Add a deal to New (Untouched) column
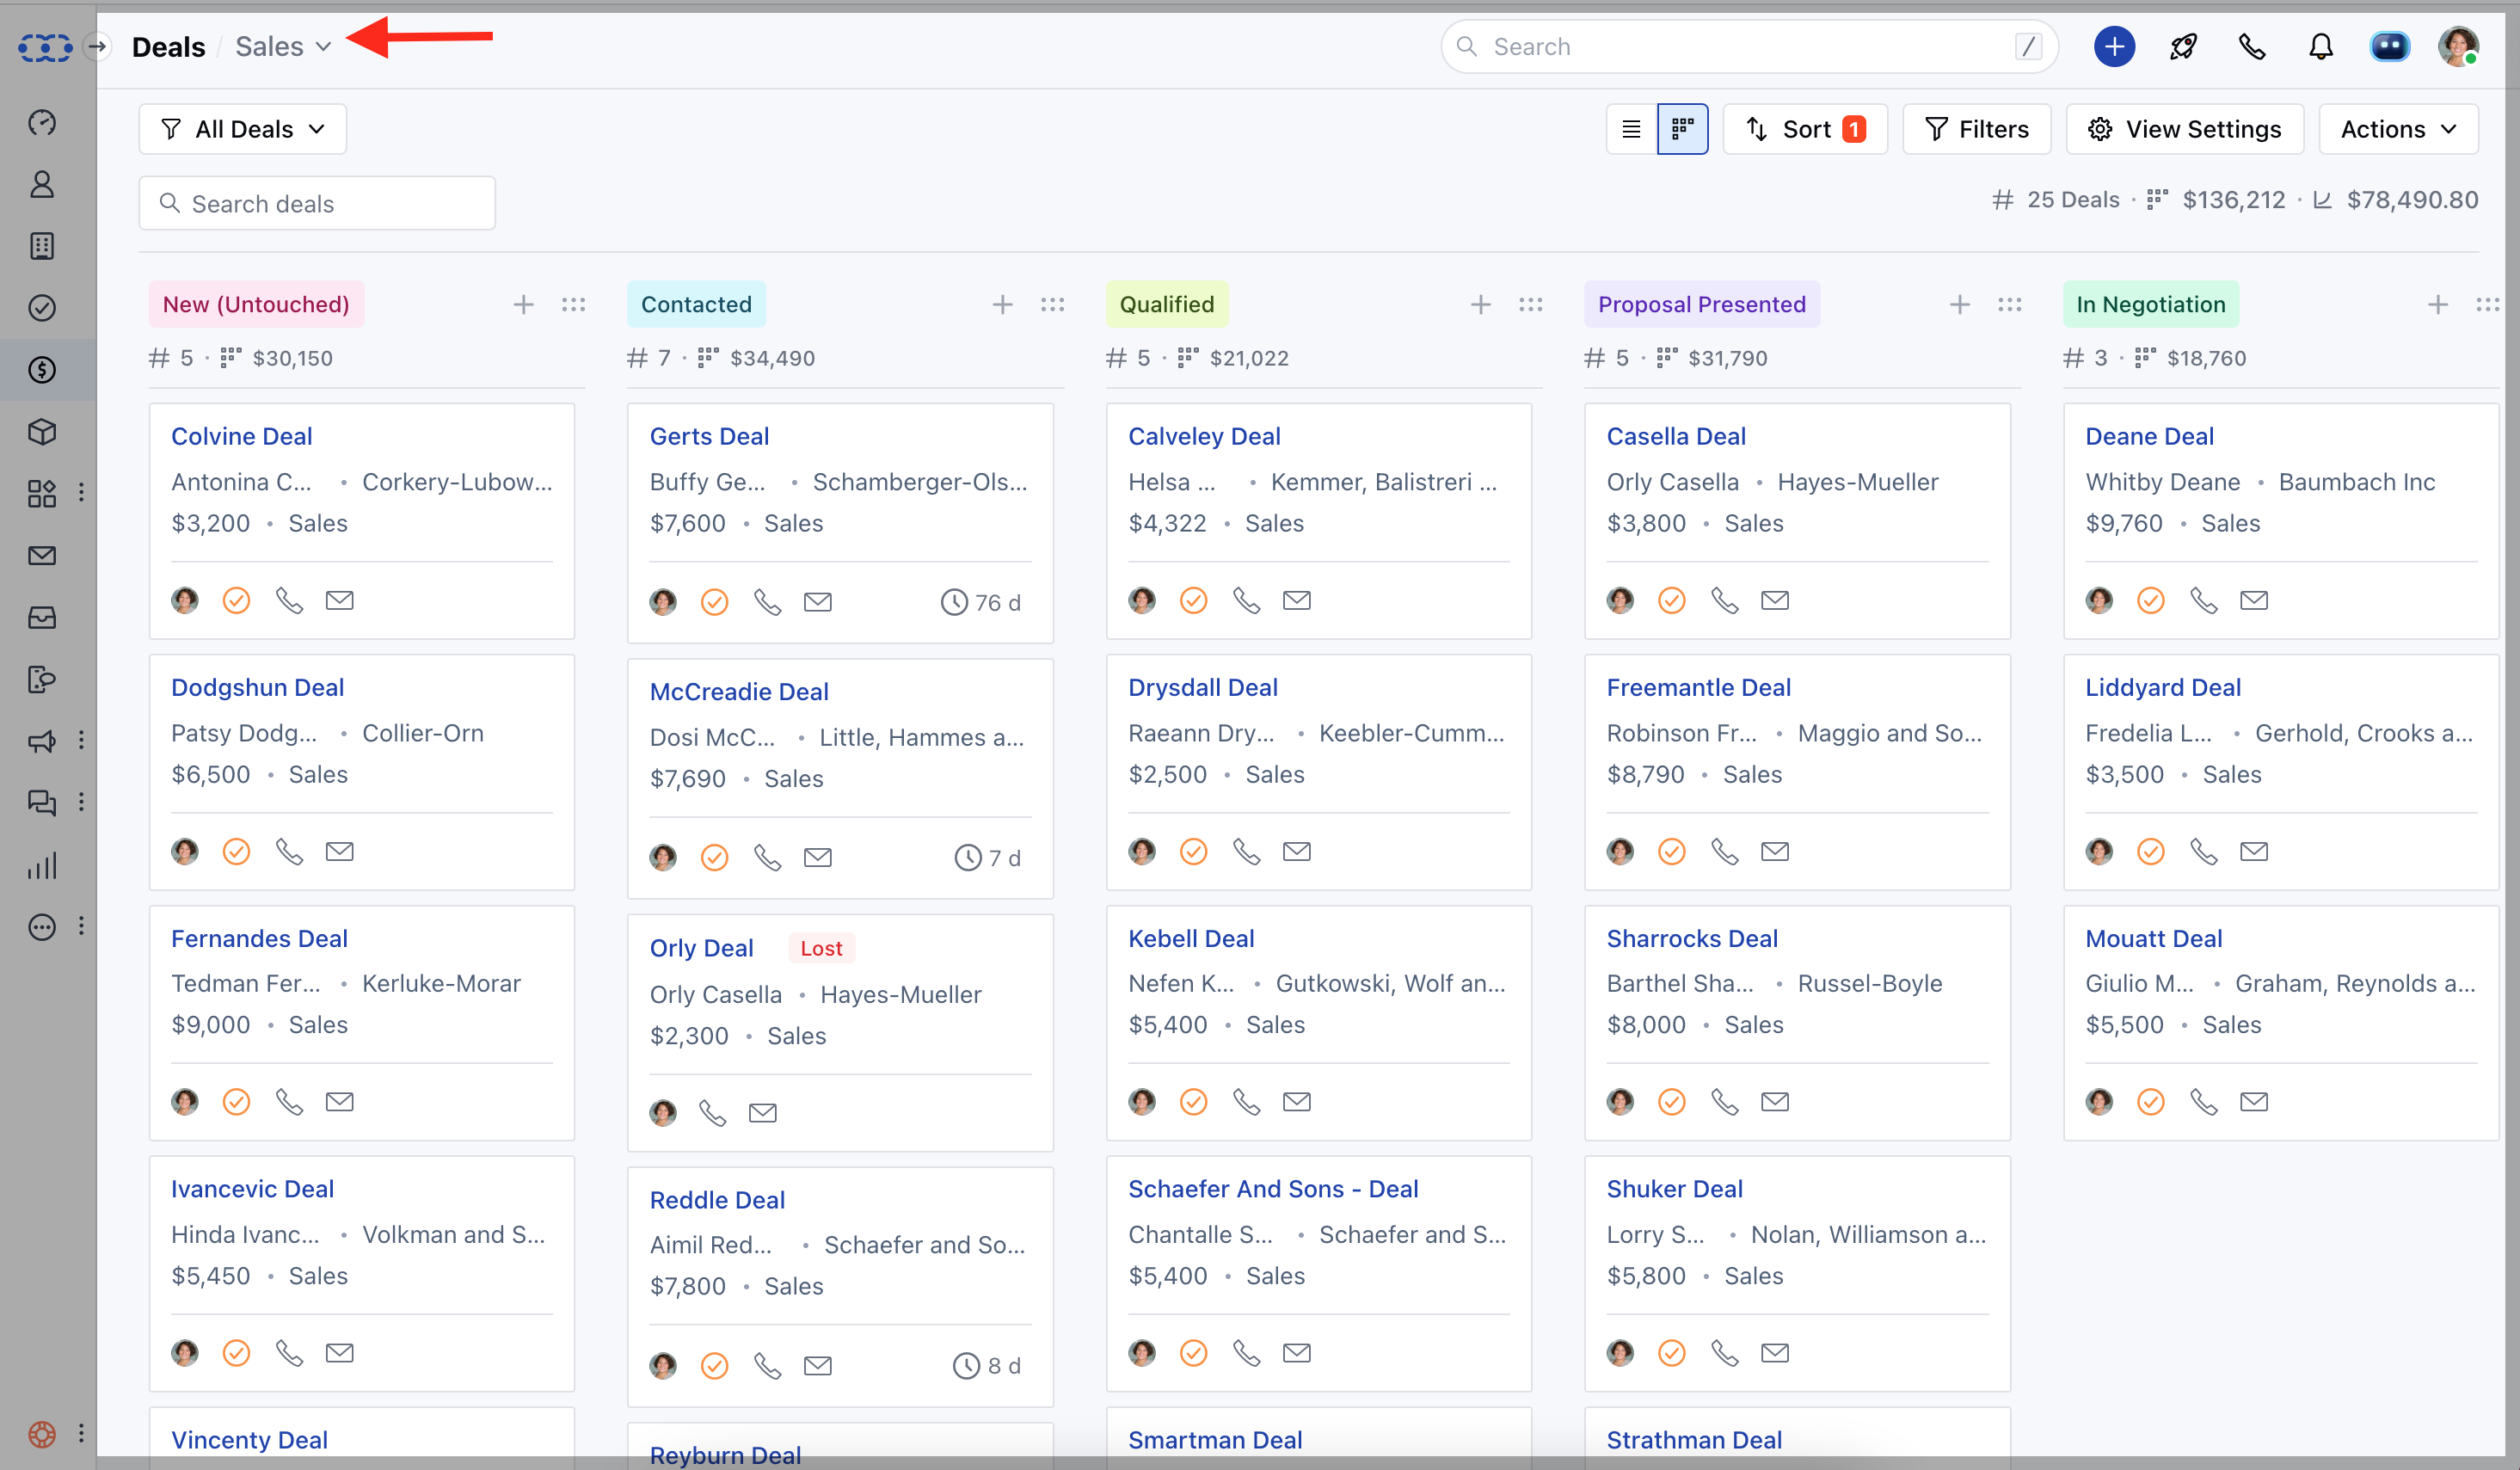This screenshot has height=1470, width=2520. [x=523, y=304]
